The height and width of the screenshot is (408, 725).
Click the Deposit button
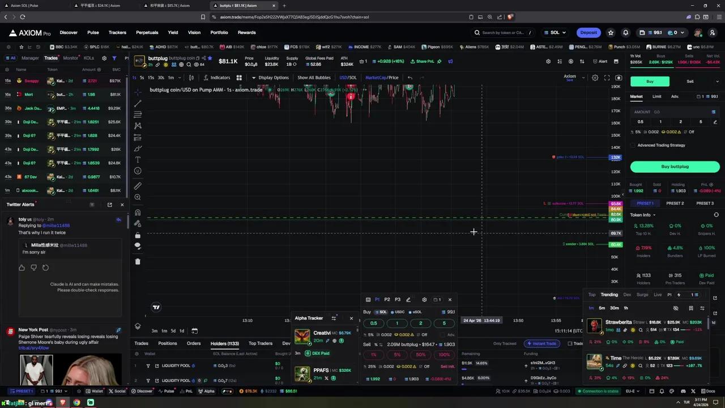coord(588,32)
